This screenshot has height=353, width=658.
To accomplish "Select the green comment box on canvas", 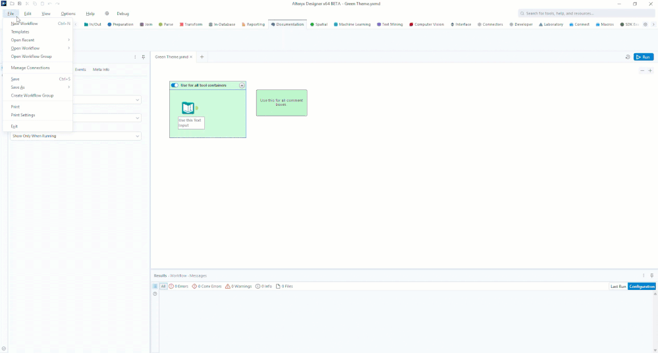I will tap(282, 103).
